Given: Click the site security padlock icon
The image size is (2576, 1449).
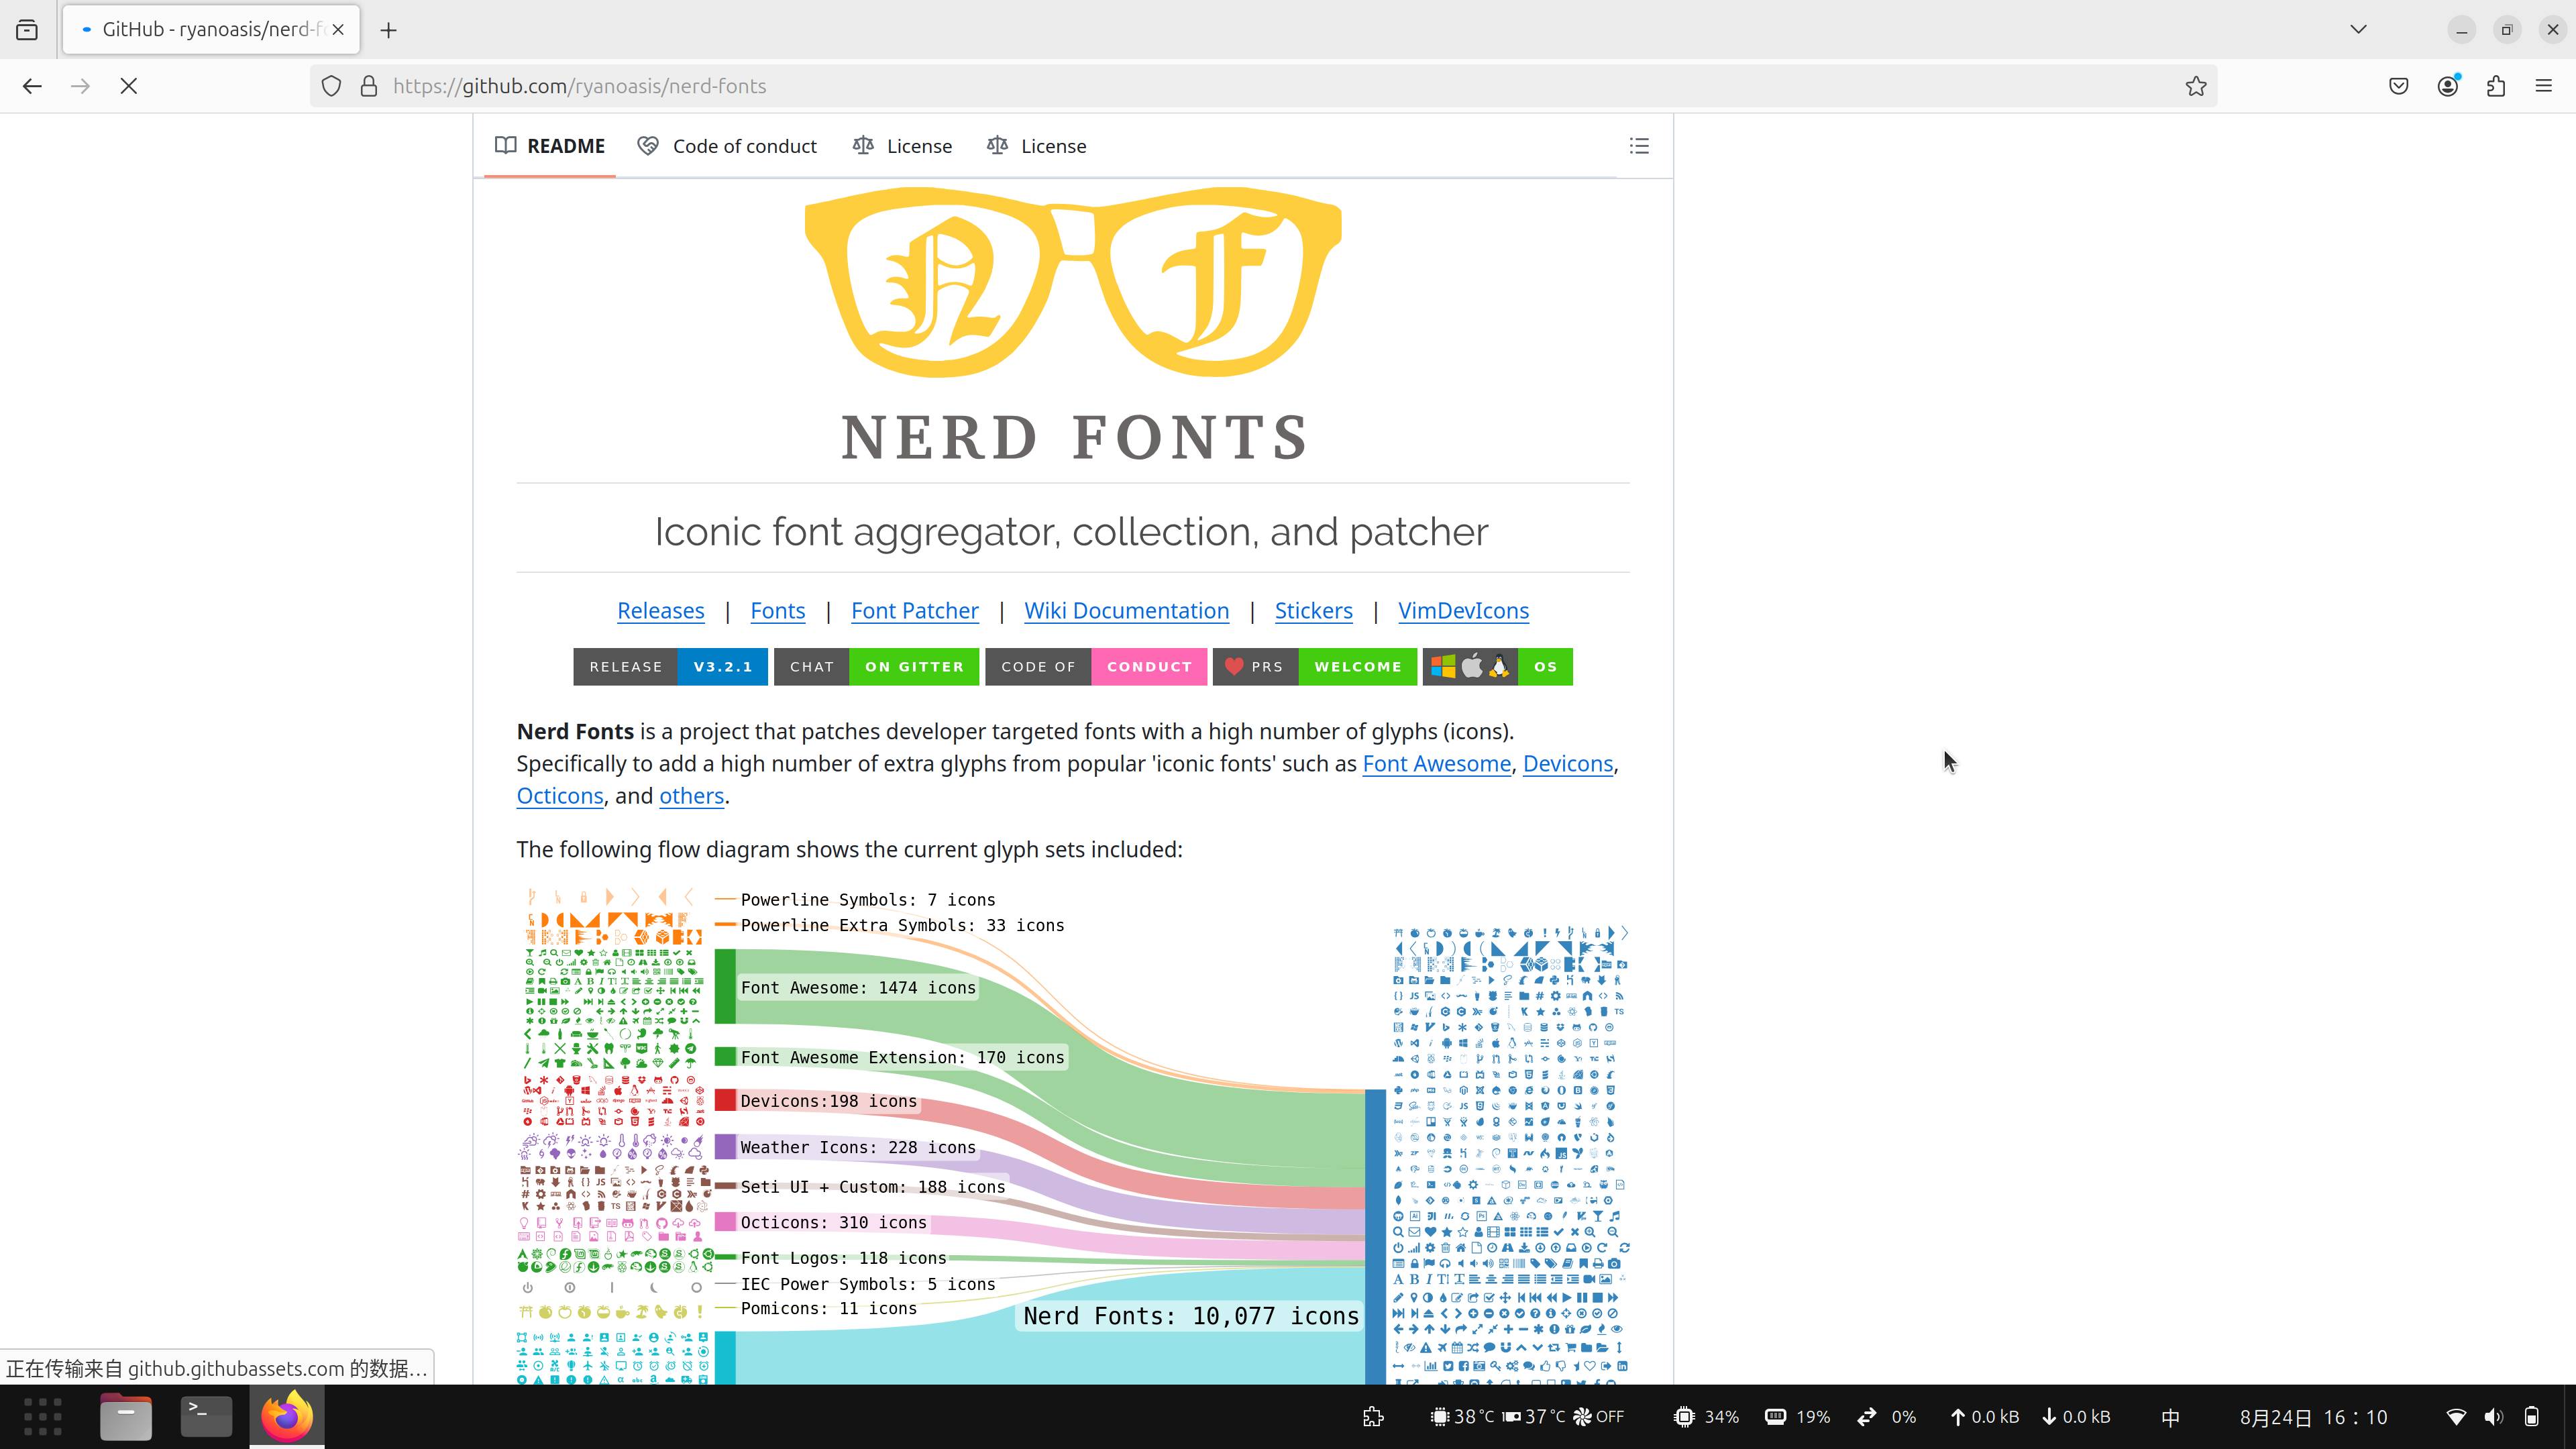Looking at the screenshot, I should coord(369,86).
